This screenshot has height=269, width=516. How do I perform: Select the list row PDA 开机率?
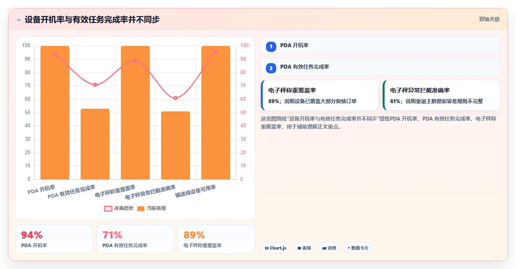pos(380,45)
